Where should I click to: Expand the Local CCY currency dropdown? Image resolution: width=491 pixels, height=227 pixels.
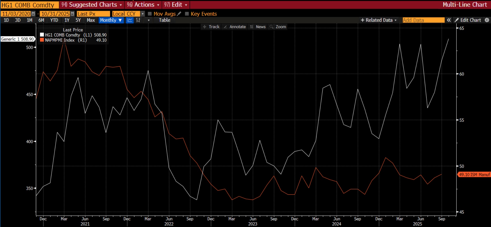coord(143,14)
